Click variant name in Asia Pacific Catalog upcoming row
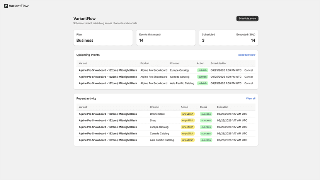Viewport: 320px width, 180px height. [x=108, y=83]
